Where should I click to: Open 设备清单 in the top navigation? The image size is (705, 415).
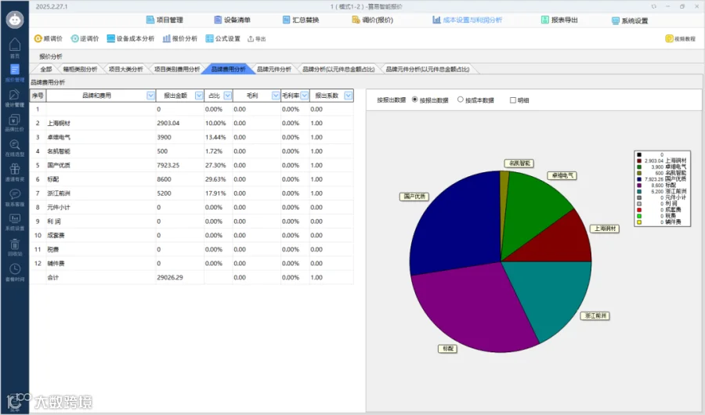pos(232,20)
